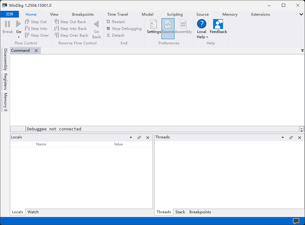Switch to the Extensions ribbon tab
The width and height of the screenshot is (305, 225).
point(260,14)
